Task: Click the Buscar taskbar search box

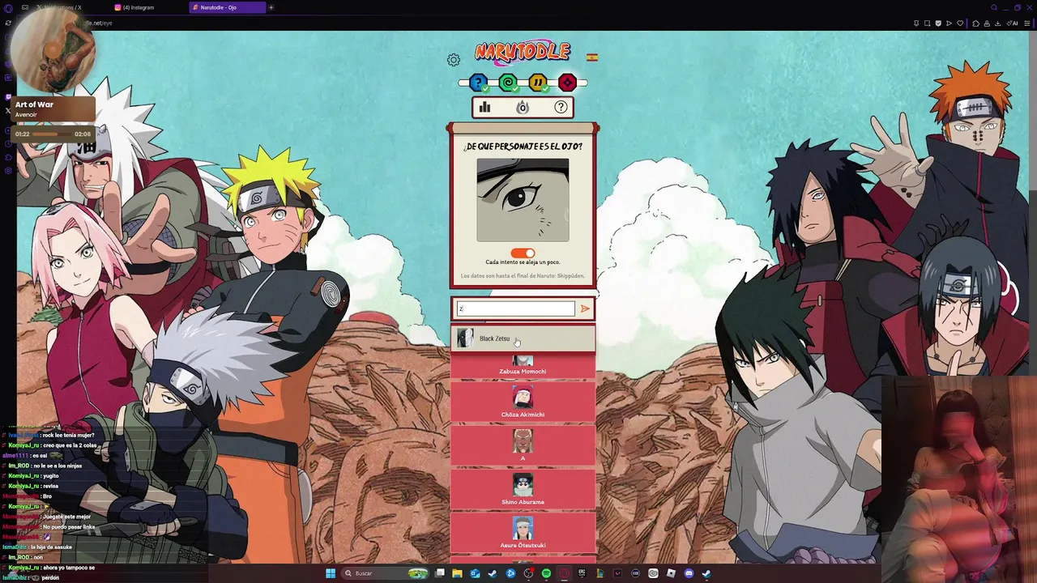Action: point(385,573)
